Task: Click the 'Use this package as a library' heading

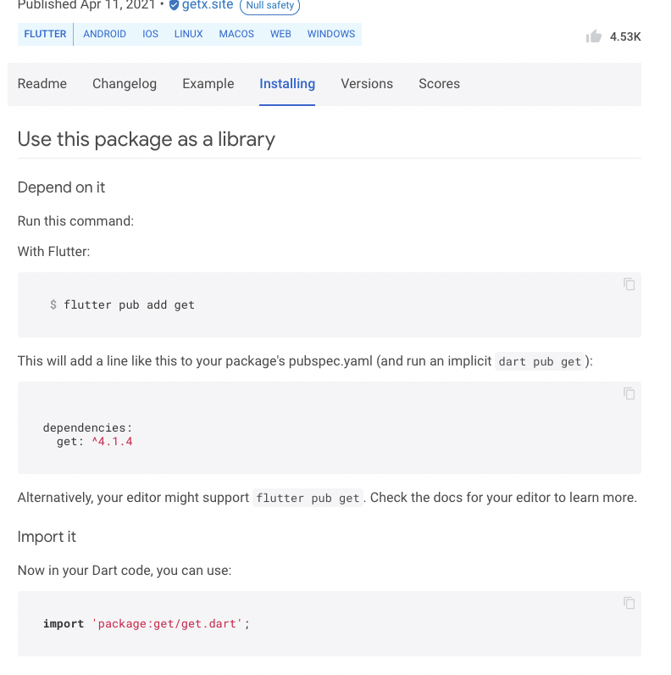Action: tap(147, 139)
